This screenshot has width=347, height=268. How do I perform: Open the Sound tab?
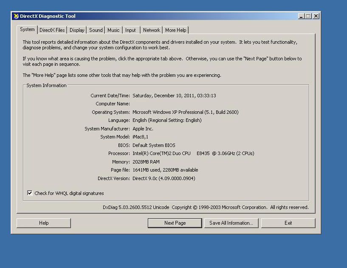click(96, 30)
